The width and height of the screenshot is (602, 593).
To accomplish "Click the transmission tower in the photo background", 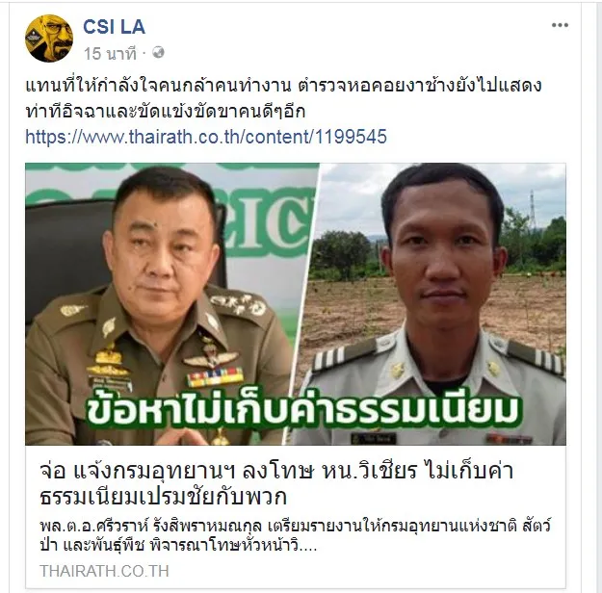I will (x=533, y=210).
